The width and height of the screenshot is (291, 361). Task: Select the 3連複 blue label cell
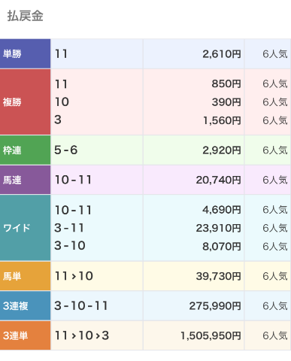pyautogui.click(x=25, y=306)
